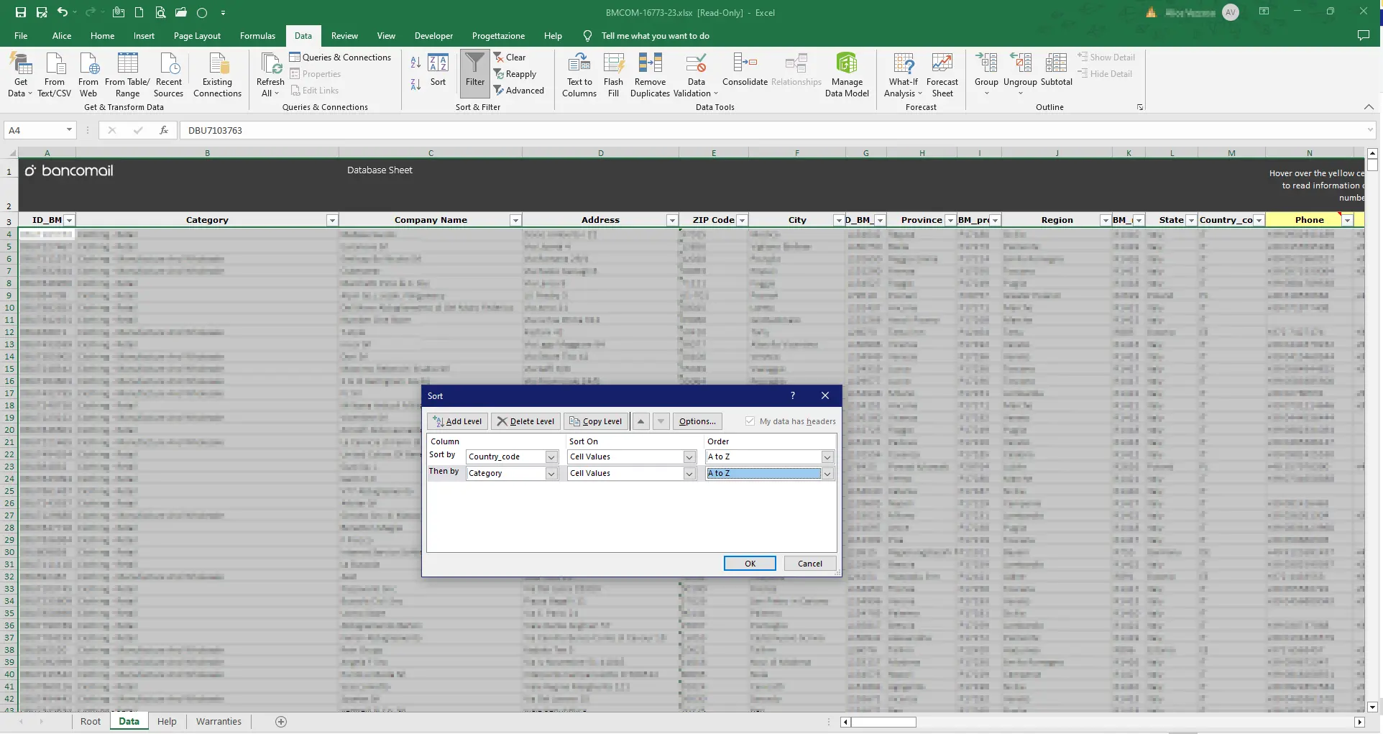Click Delete Level in Sort dialog

525,421
